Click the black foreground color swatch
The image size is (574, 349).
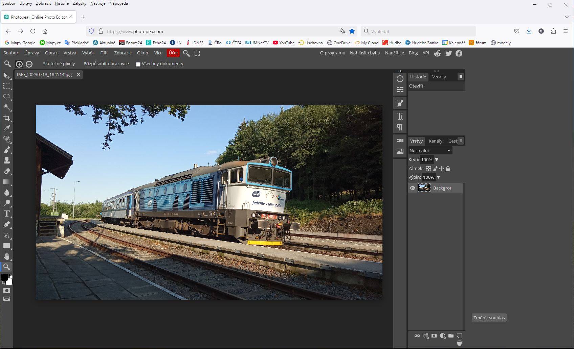pyautogui.click(x=4, y=277)
